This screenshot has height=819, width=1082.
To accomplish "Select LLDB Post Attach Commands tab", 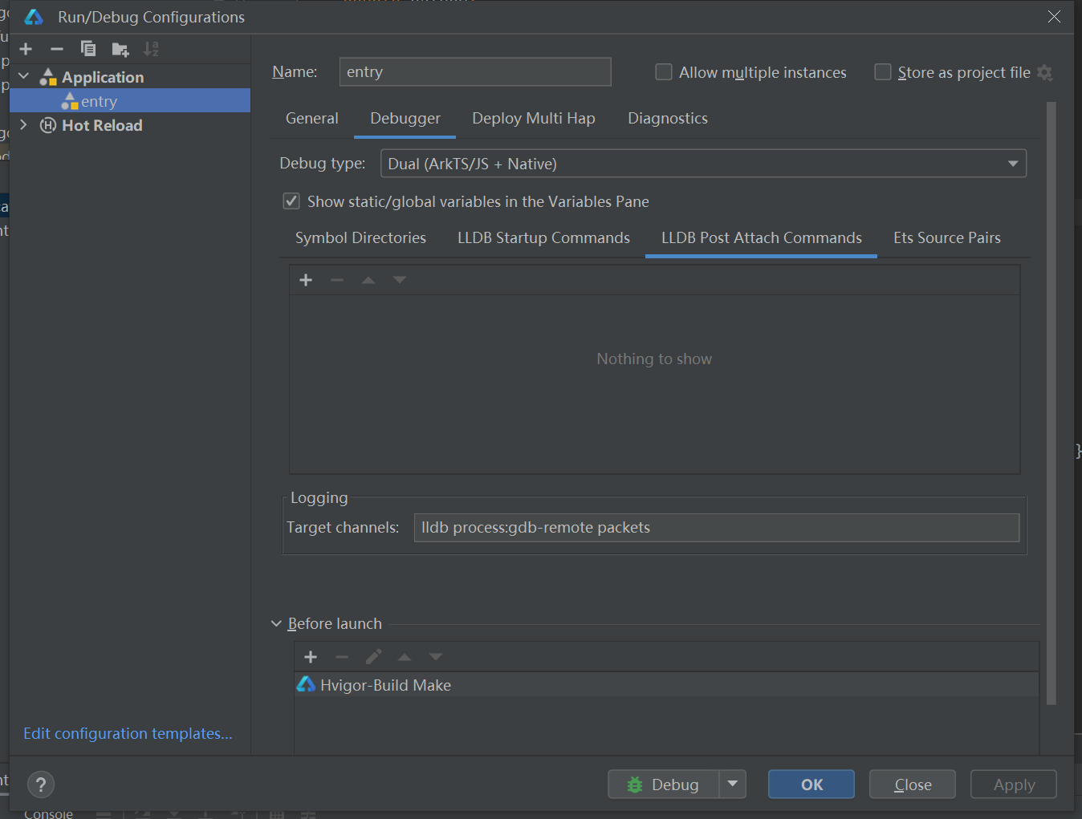I will coord(761,237).
